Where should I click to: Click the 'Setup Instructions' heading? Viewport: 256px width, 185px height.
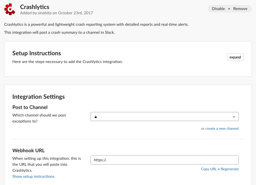point(37,53)
